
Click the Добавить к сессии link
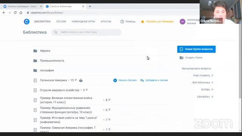(154, 80)
